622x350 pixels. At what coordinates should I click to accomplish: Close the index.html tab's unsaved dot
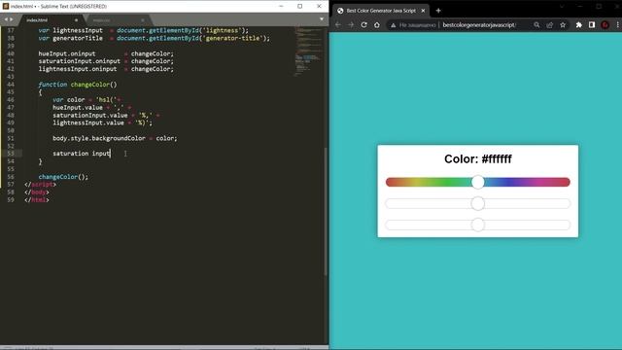[x=76, y=19]
